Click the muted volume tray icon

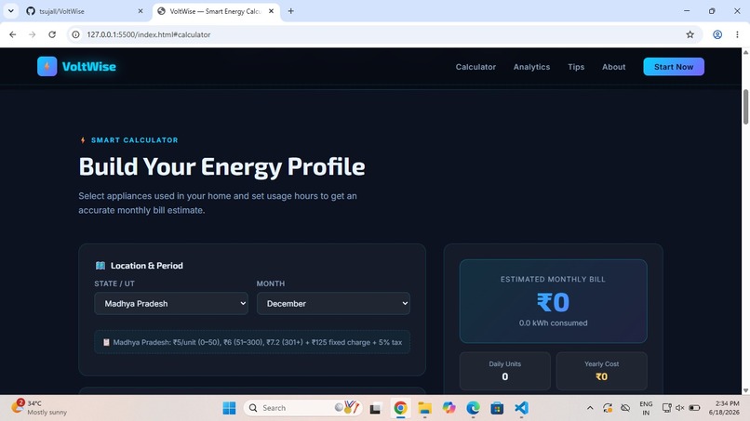(x=679, y=408)
